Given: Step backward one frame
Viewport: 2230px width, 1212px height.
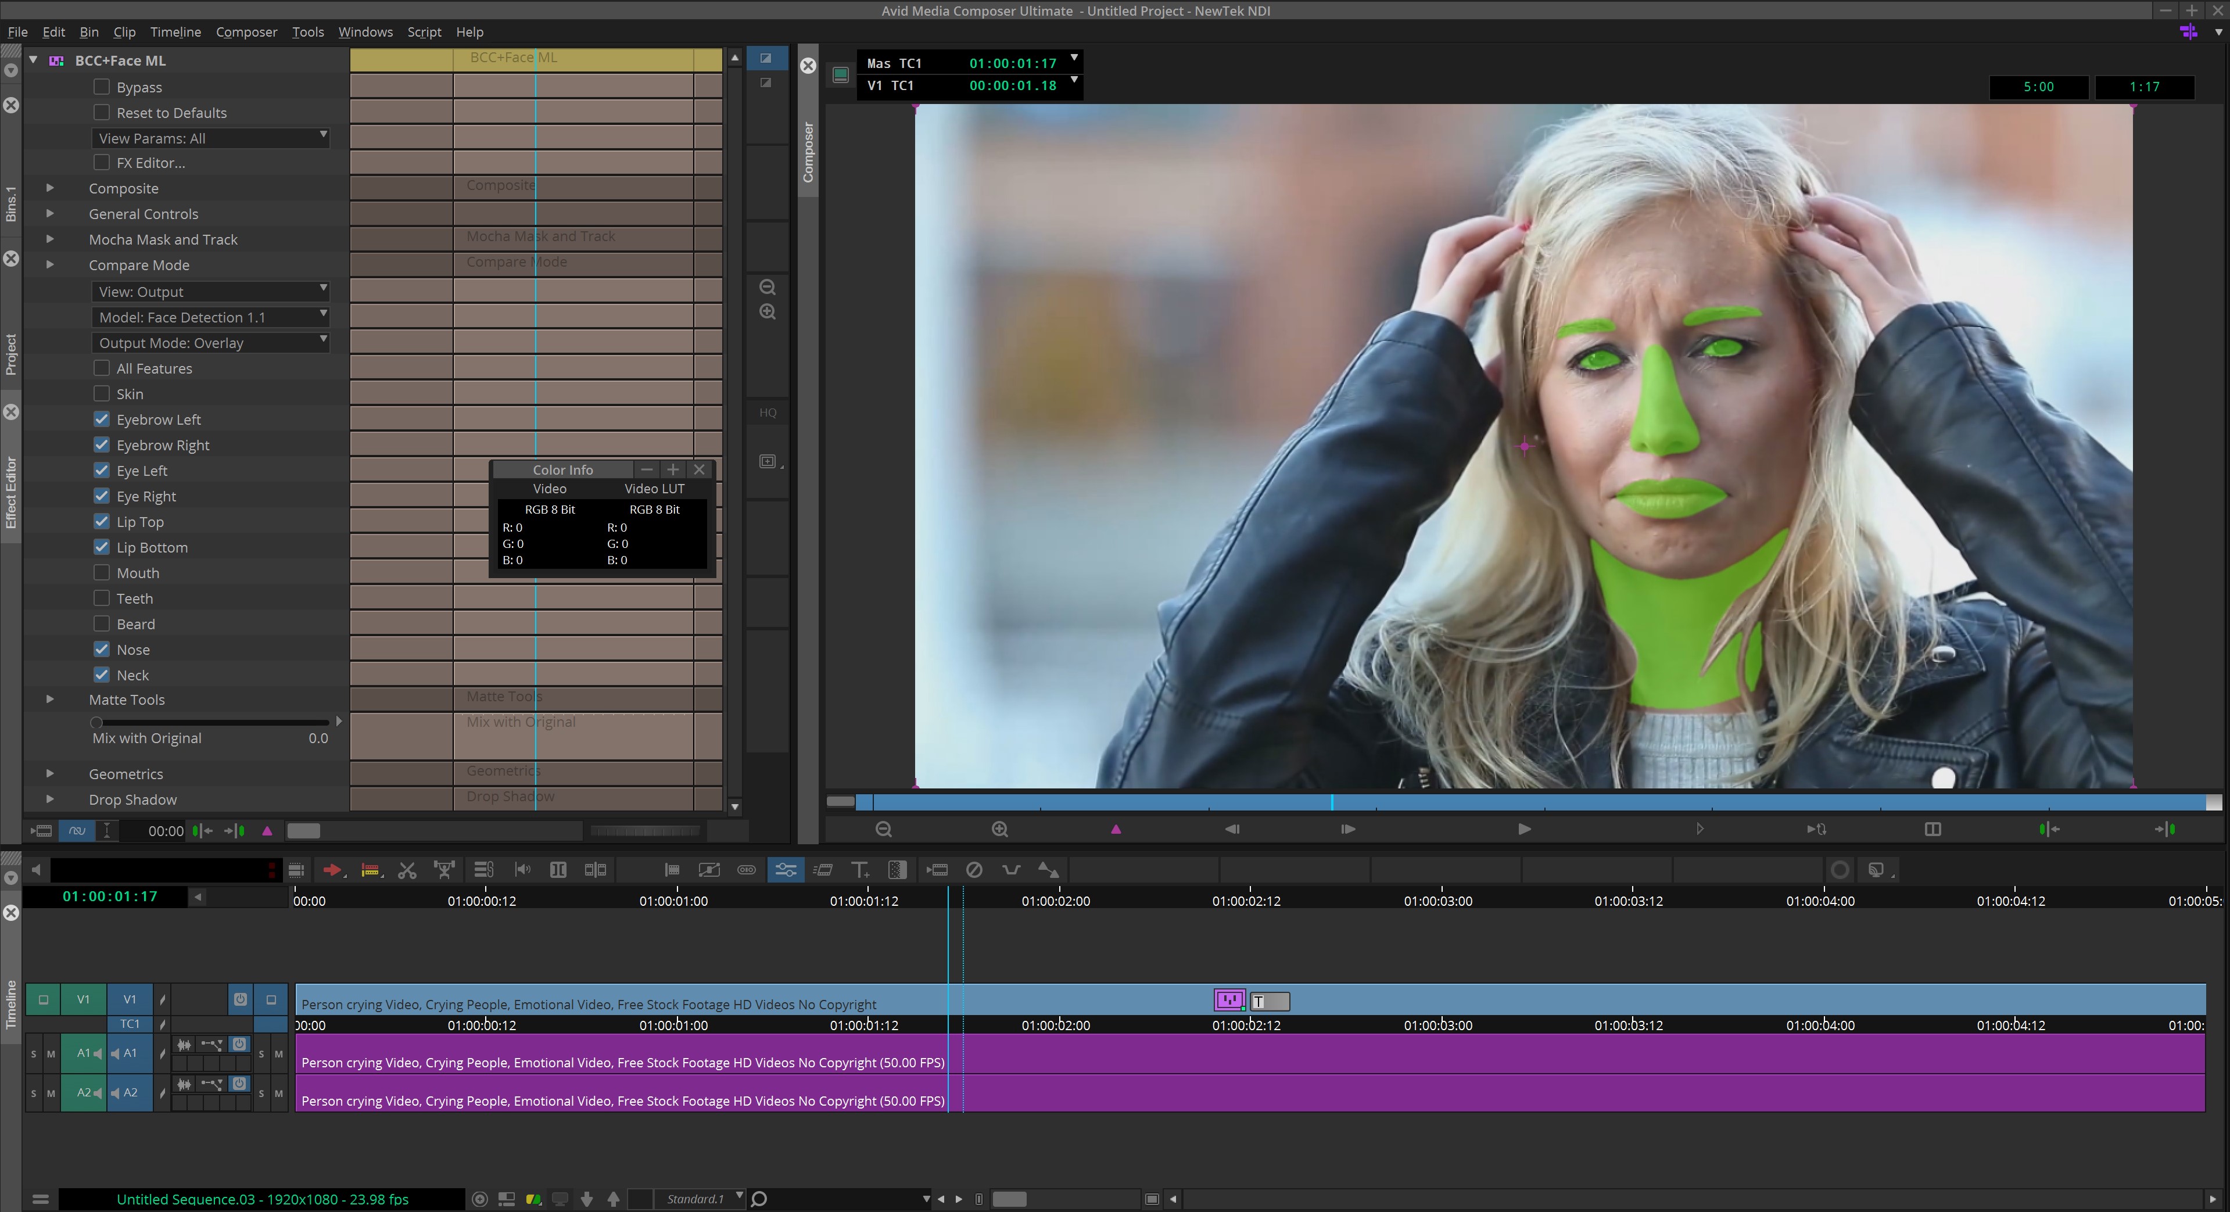Looking at the screenshot, I should 1232,829.
